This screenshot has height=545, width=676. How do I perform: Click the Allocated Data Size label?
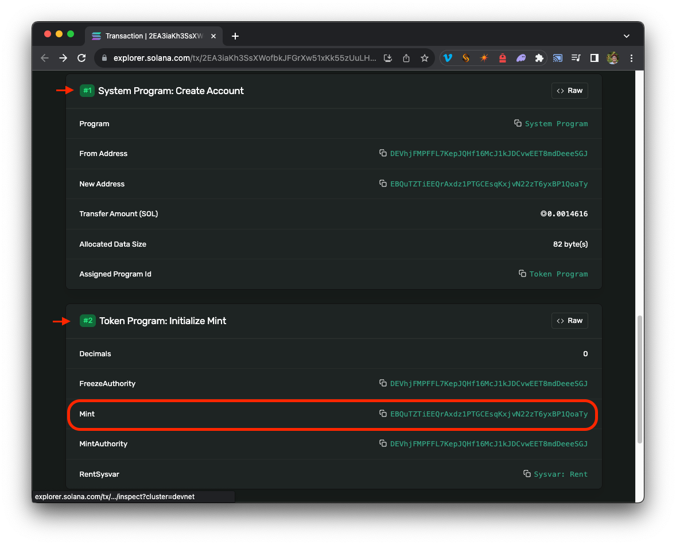[x=112, y=244]
